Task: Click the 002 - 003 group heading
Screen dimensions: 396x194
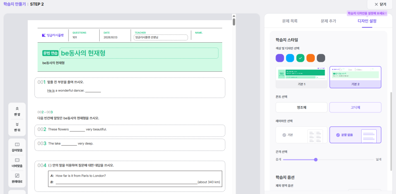Action: pos(45,112)
